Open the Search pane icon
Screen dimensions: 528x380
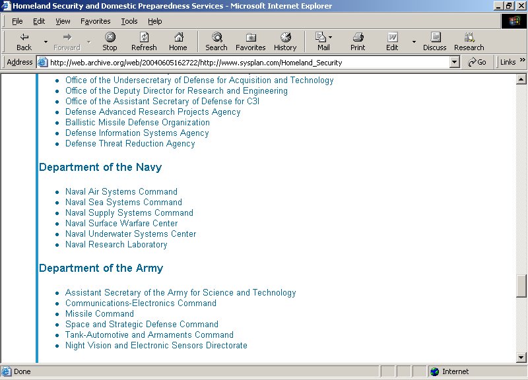coord(216,38)
